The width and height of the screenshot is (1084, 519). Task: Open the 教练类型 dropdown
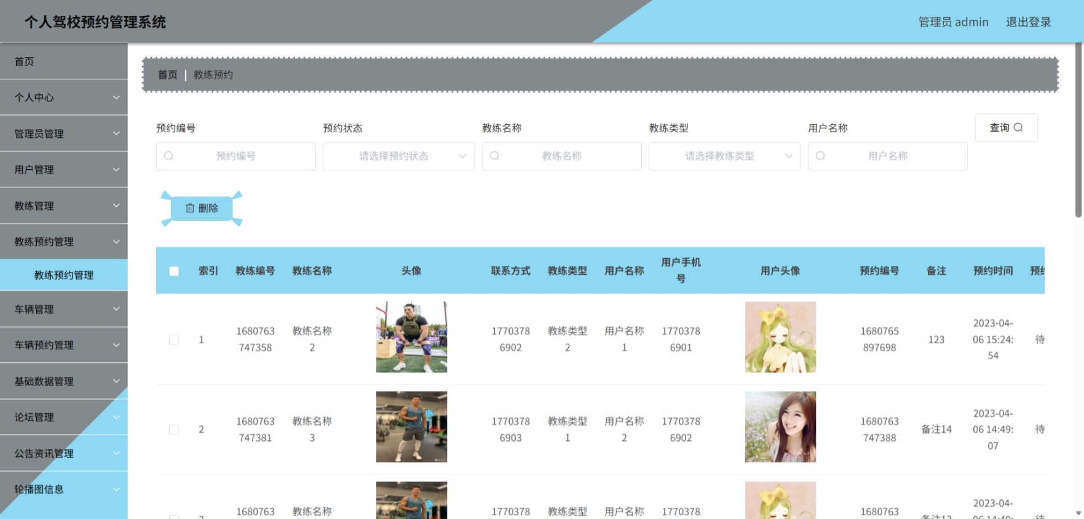click(x=724, y=156)
